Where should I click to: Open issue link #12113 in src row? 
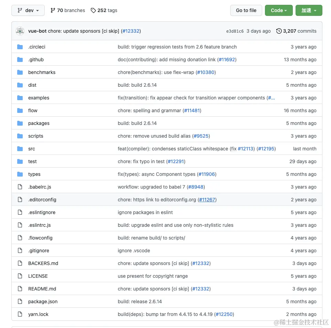[246, 149]
